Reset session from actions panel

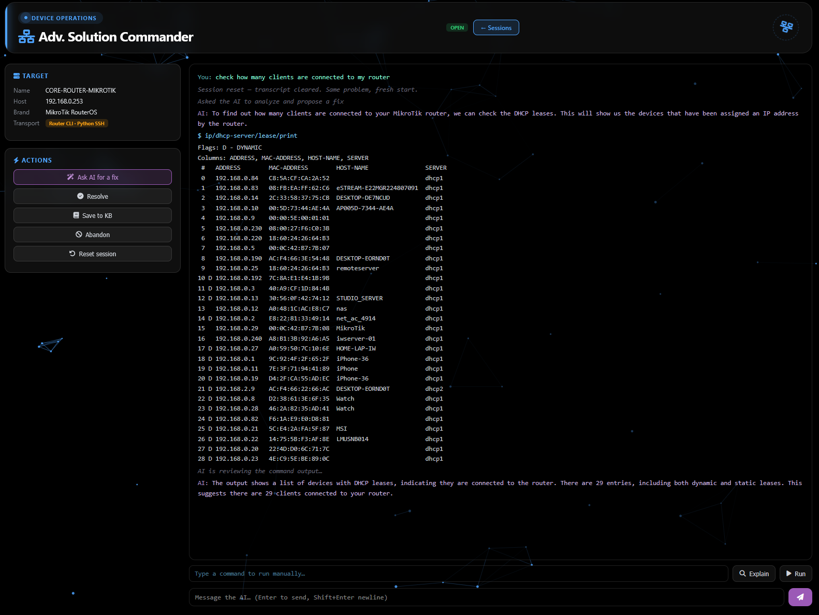pos(93,254)
